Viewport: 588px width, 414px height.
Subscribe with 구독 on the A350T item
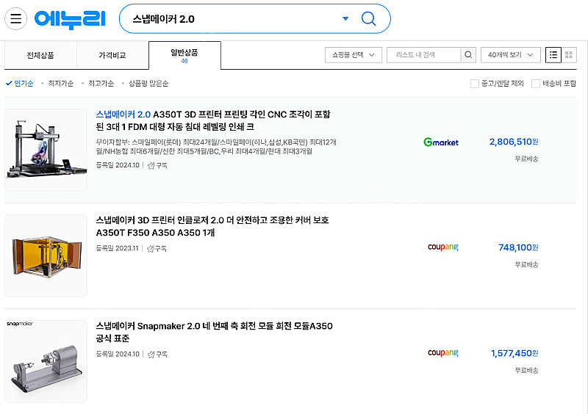pos(157,165)
